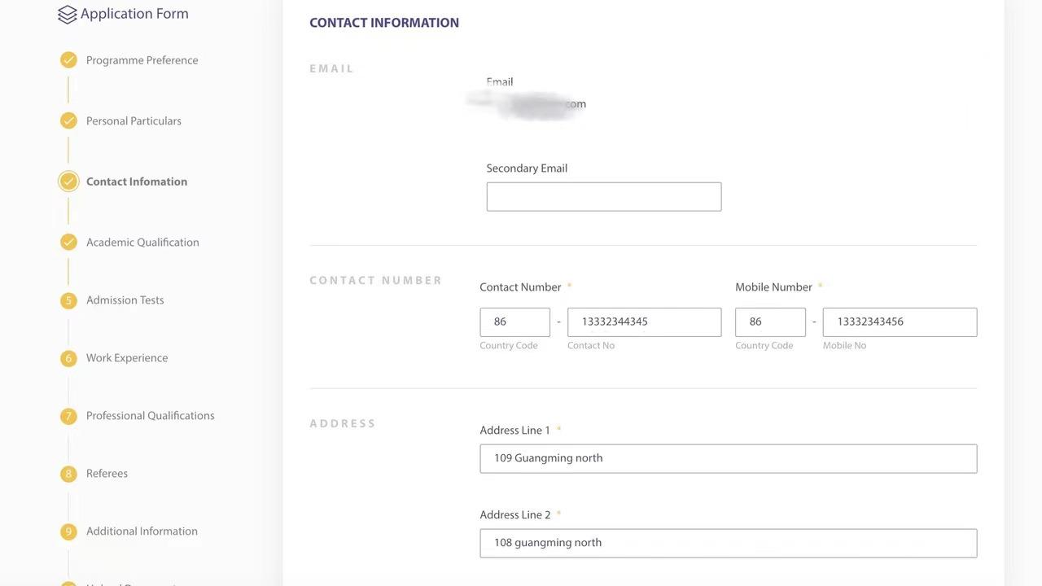Navigate to Additional Information section
The width and height of the screenshot is (1042, 586).
click(x=142, y=531)
